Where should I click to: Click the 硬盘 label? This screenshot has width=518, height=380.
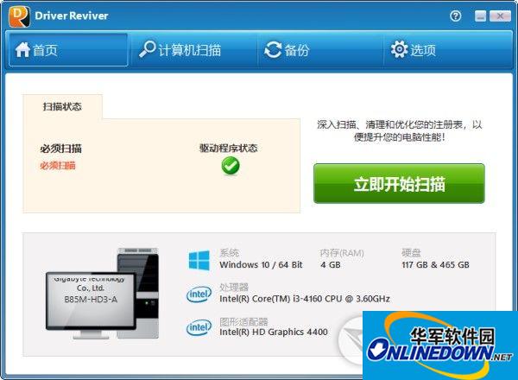click(x=411, y=253)
